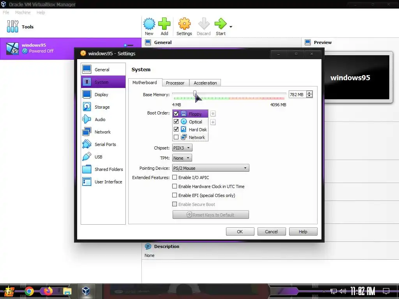Click the Description section header
Image resolution: width=399 pixels, height=299 pixels.
(x=167, y=246)
